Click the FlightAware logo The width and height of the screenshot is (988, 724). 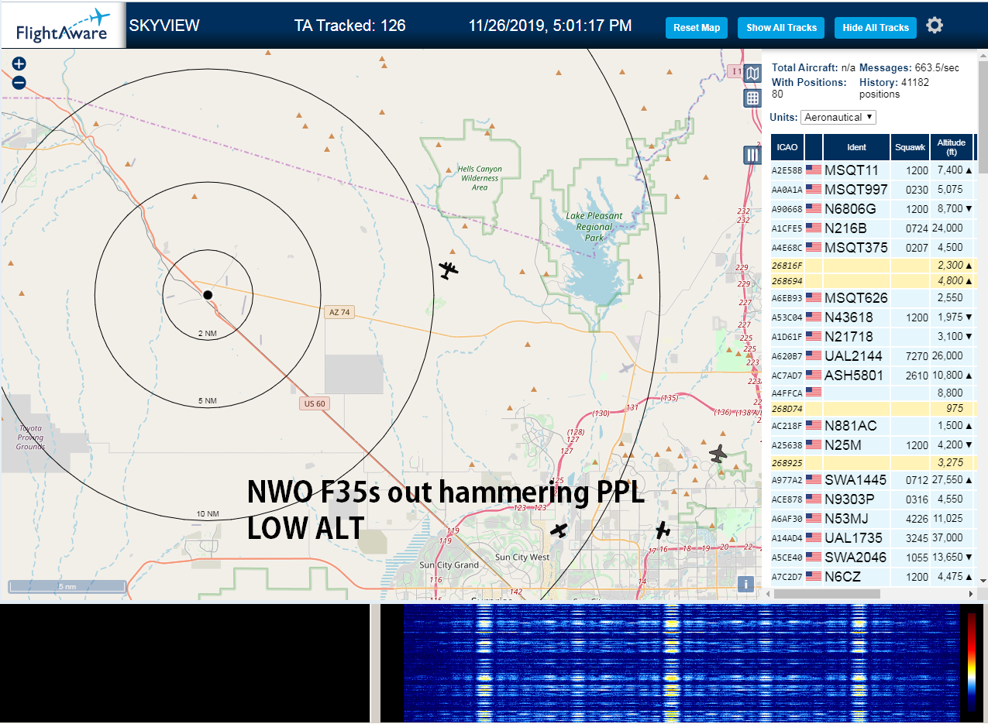[63, 26]
